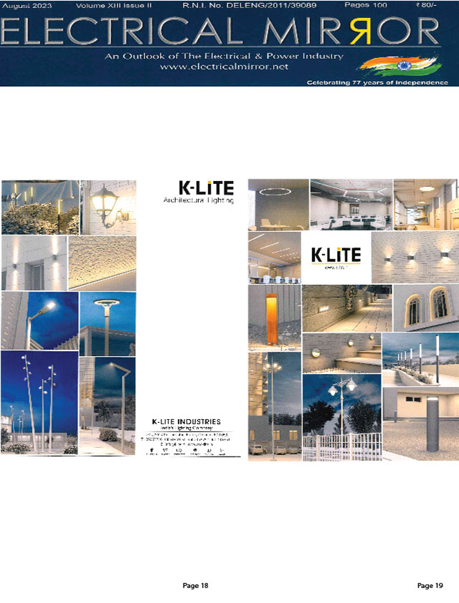Screen dimensions: 459x603
Task: Open the wall lantern photo
Action: [108, 207]
